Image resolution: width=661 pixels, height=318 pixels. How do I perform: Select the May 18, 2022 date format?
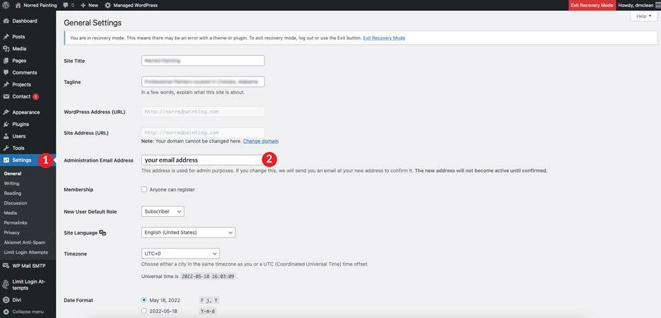pos(144,300)
